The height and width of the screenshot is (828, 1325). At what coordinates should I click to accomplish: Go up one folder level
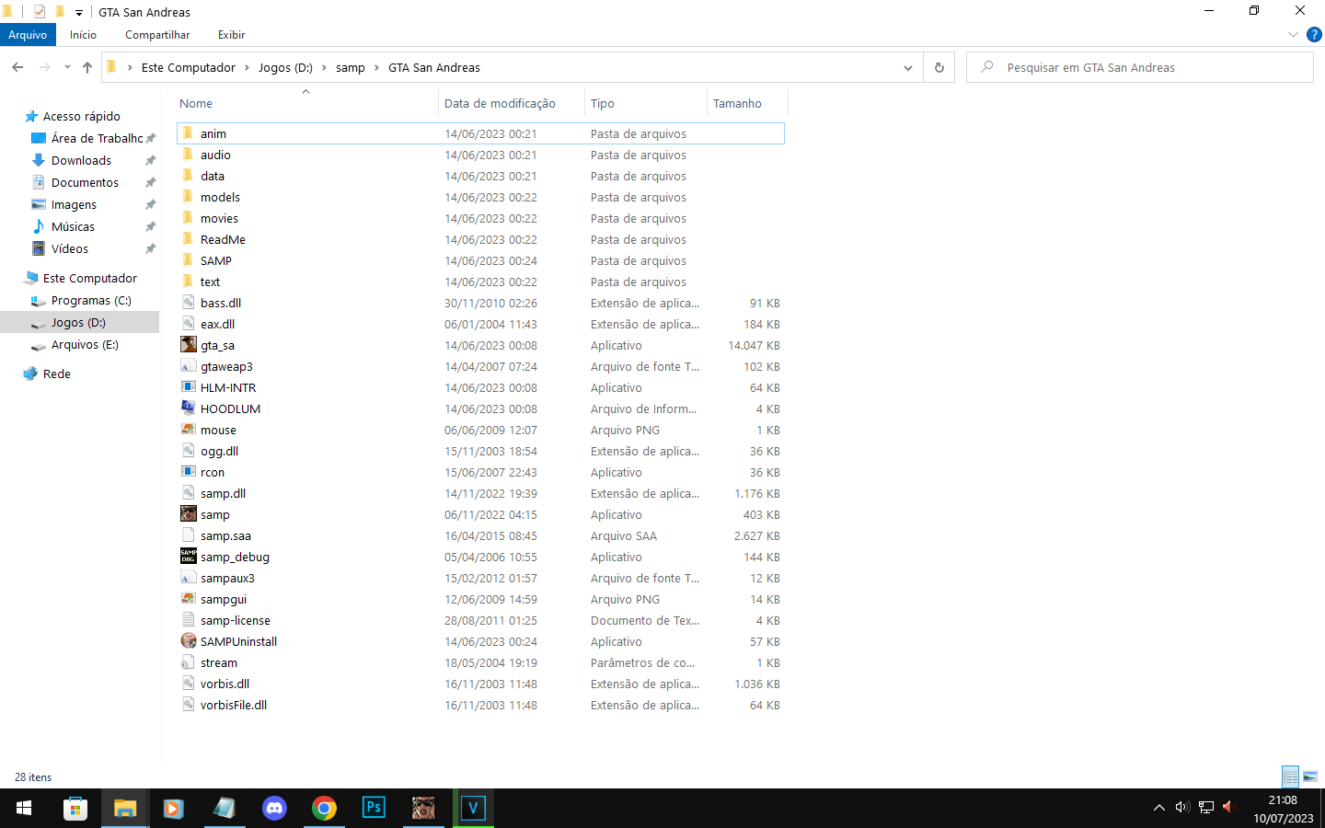click(x=87, y=67)
